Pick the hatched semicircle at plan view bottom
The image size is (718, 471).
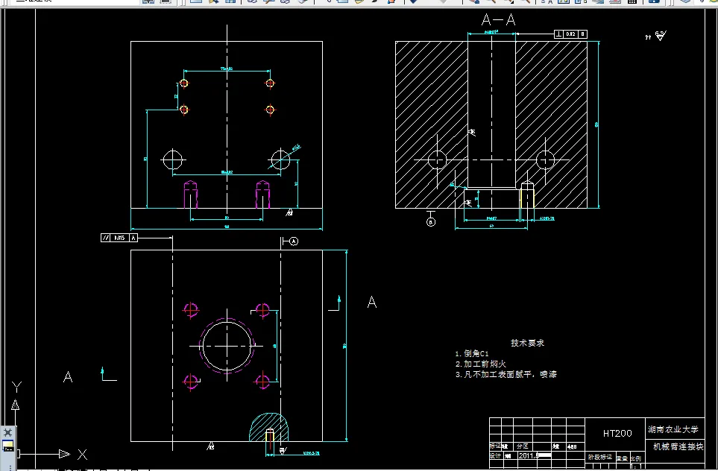point(269,428)
